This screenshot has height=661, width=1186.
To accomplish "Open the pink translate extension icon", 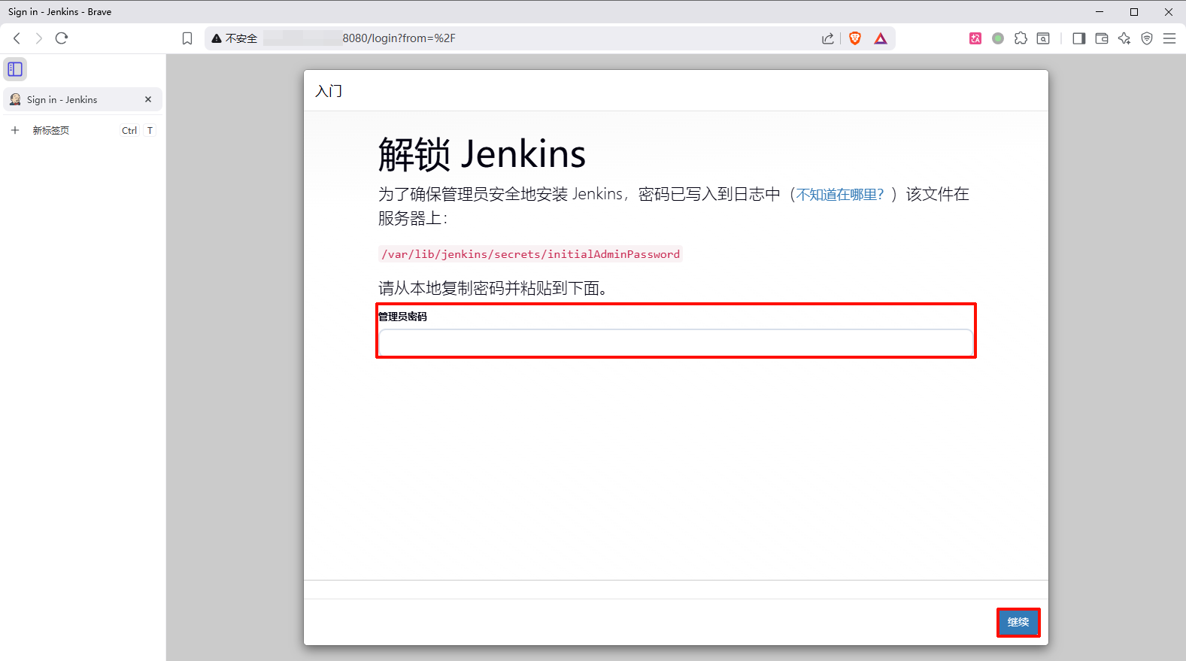I will pos(975,38).
